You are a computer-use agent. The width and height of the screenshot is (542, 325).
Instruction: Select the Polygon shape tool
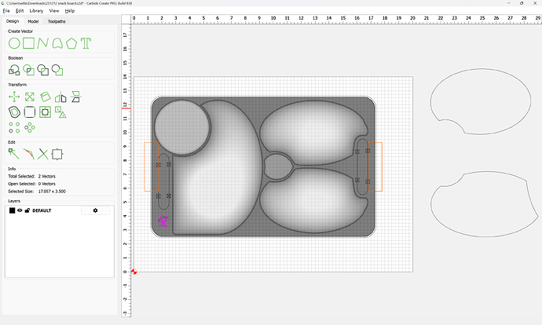pyautogui.click(x=71, y=43)
